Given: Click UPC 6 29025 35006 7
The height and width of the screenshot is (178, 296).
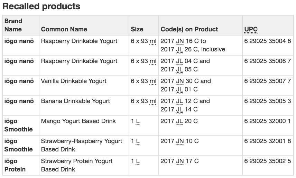Looking at the screenshot, I should 268,61.
